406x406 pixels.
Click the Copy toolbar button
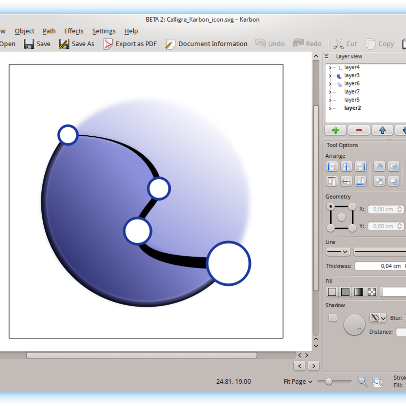pyautogui.click(x=380, y=44)
